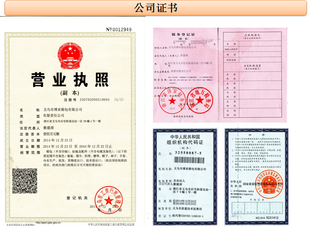
Task: Select registration number 组代管330782-145618-1
Action: (x=188, y=216)
